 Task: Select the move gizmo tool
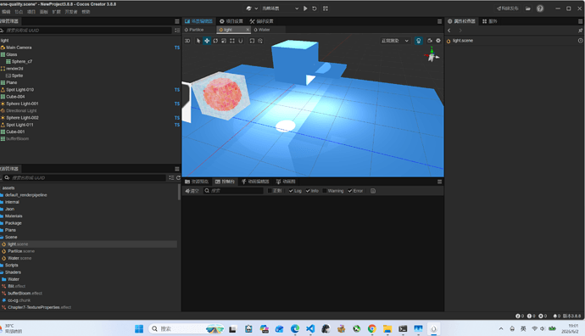tap(207, 41)
